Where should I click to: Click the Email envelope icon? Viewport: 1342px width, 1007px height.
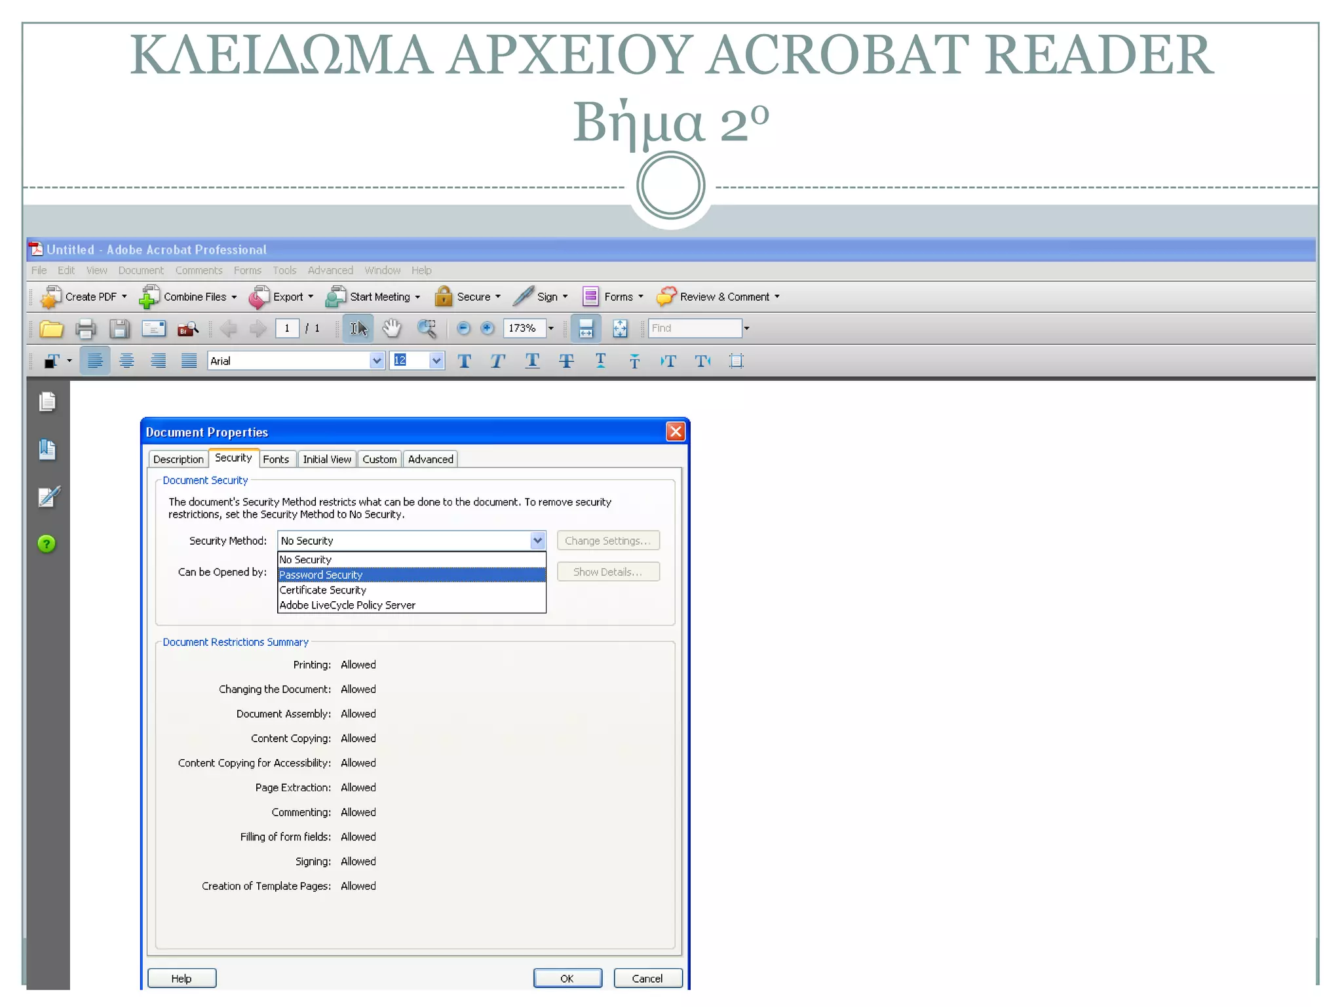pos(153,328)
